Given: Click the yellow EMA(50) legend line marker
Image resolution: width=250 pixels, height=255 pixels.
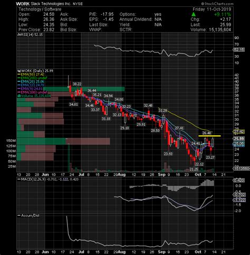Looking at the screenshot, I should point(19,75).
